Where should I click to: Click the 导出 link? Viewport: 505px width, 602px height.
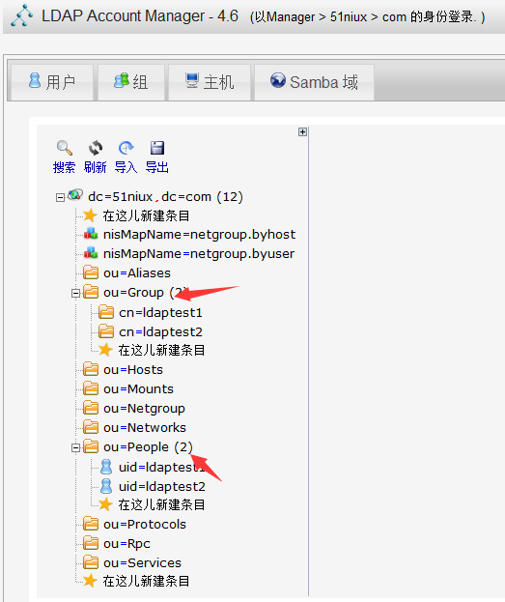[157, 167]
